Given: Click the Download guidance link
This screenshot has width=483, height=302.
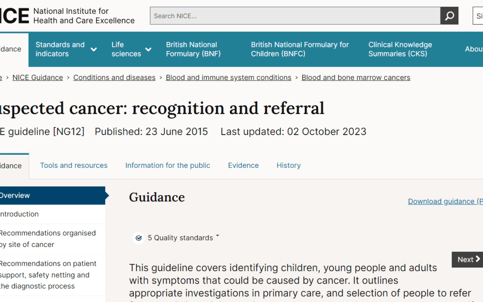Looking at the screenshot, I should (445, 201).
